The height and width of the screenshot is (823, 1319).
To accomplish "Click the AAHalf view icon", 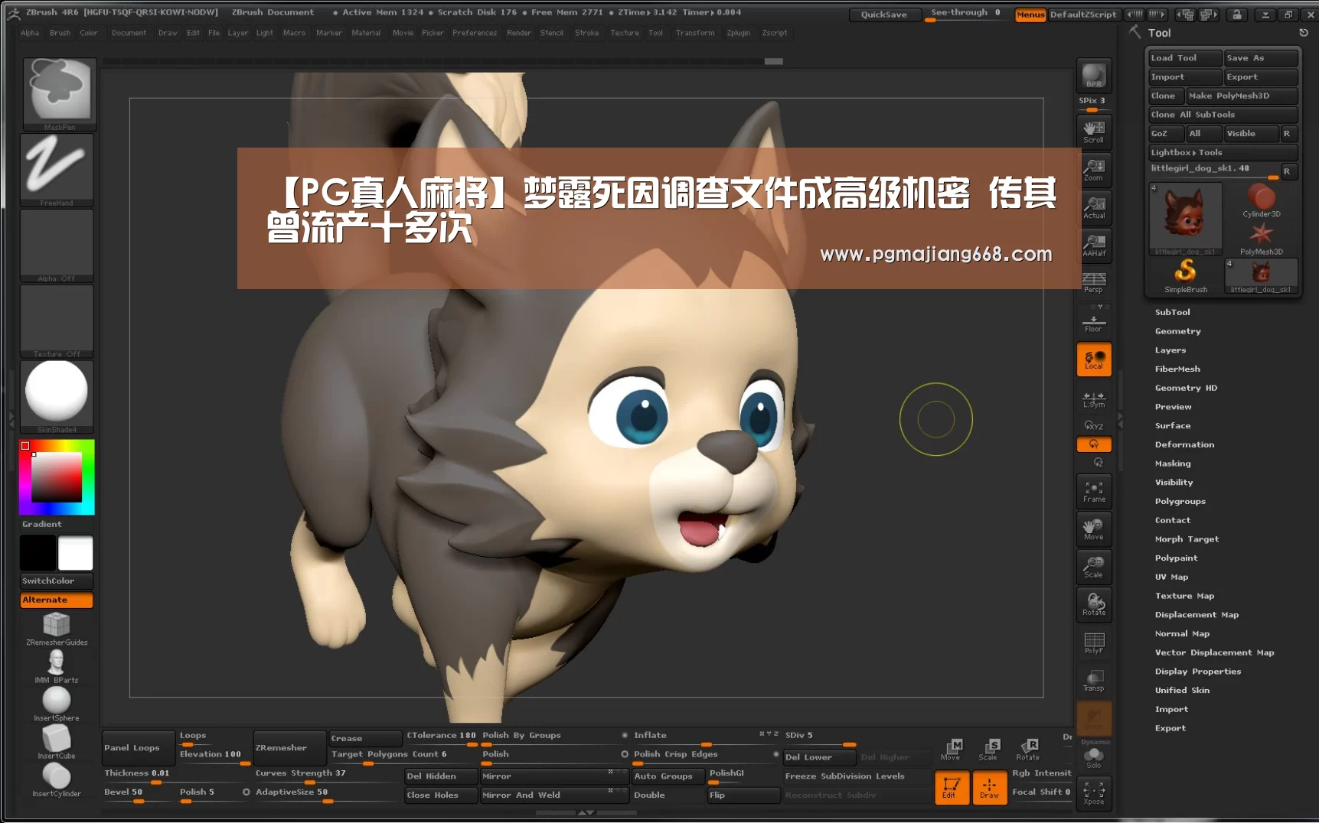I will point(1093,245).
